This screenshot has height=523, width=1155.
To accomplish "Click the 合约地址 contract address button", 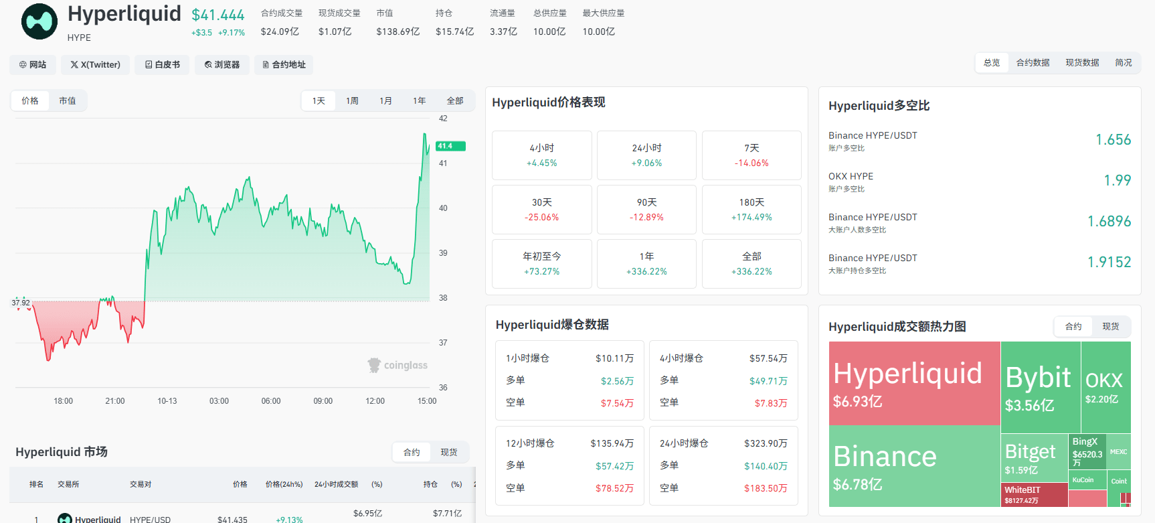I will 284,65.
